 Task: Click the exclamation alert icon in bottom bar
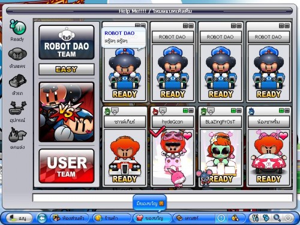[221, 218]
